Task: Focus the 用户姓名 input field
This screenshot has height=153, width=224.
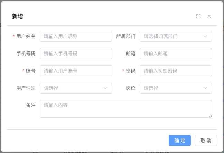Action: click(76, 36)
